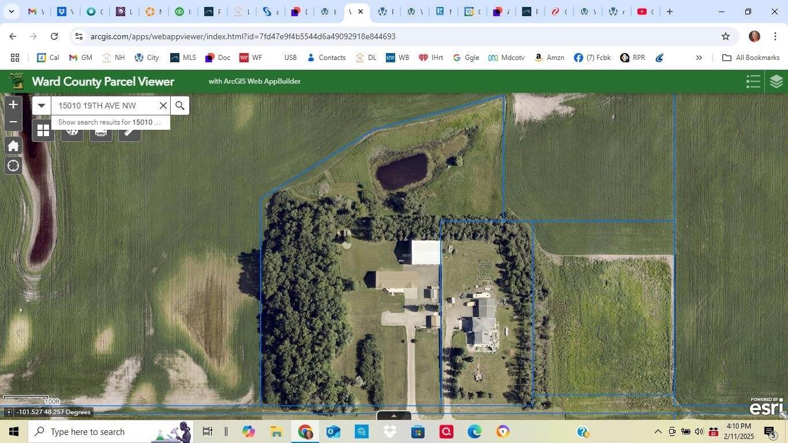Open the Ggle bookmark
The height and width of the screenshot is (443, 788).
(466, 58)
